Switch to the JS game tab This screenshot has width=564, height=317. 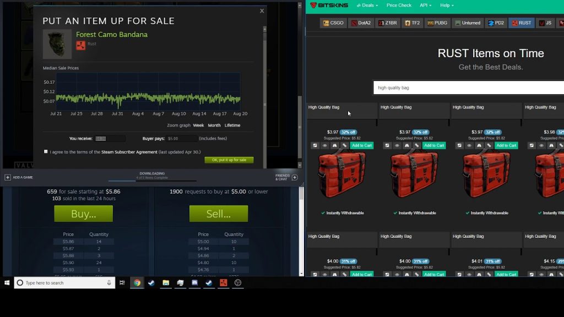click(x=545, y=23)
